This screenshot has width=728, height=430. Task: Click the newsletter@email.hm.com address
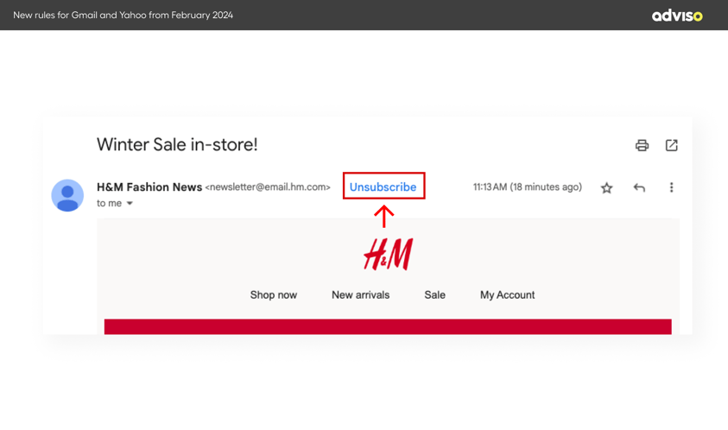point(268,187)
